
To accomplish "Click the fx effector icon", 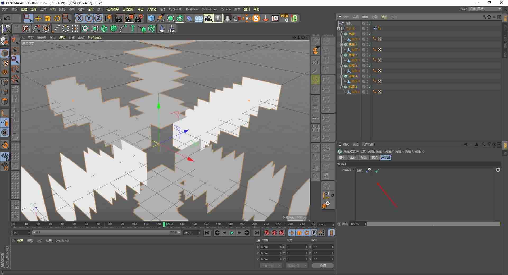I will pos(171,29).
